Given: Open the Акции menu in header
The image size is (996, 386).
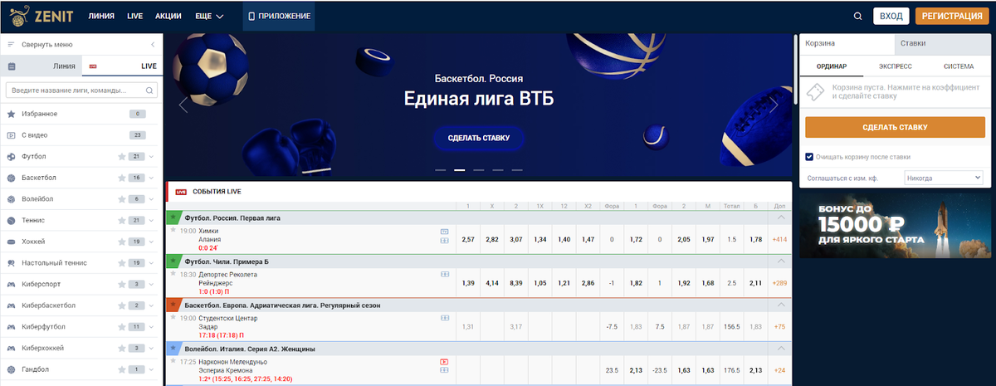Looking at the screenshot, I should [168, 16].
